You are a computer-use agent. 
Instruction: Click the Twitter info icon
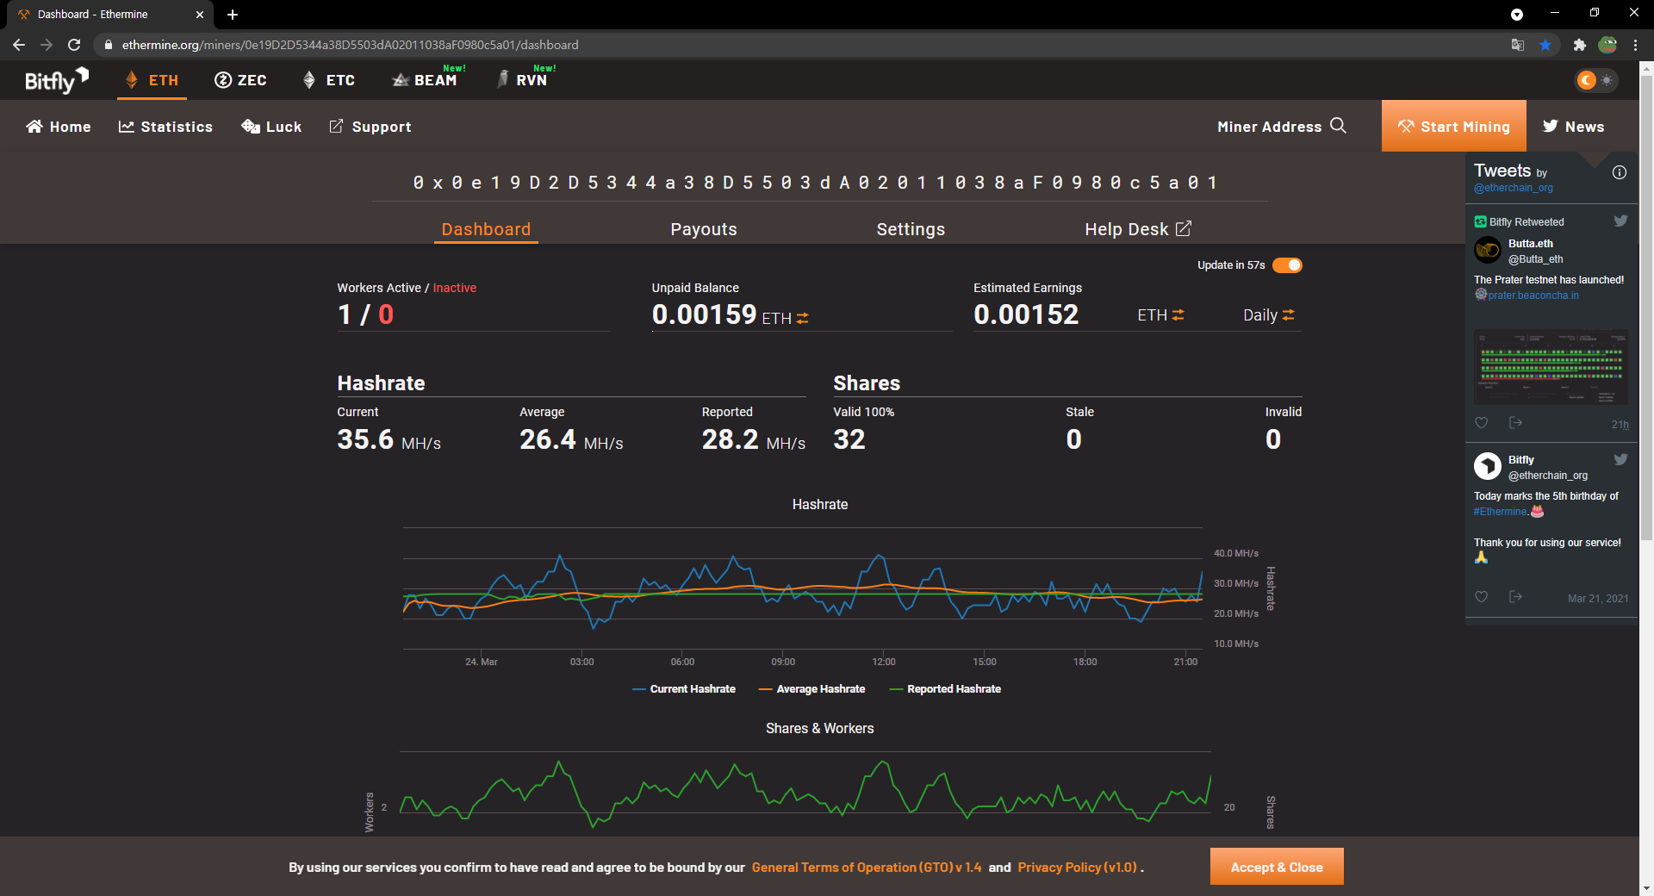1620,172
